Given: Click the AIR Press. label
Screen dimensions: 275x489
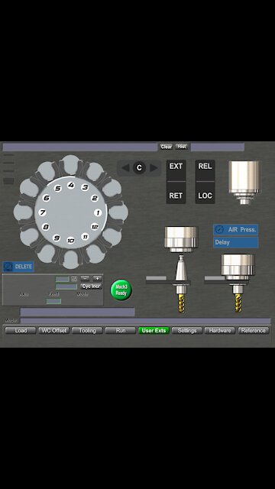Looking at the screenshot, I should [x=242, y=229].
